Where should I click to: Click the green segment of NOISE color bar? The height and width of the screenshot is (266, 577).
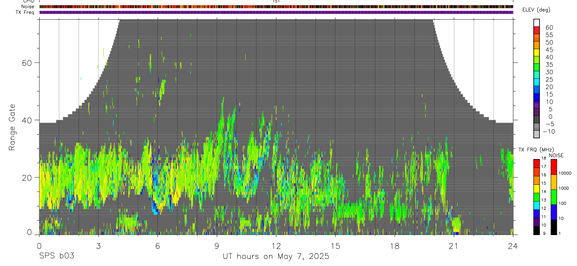point(554,197)
